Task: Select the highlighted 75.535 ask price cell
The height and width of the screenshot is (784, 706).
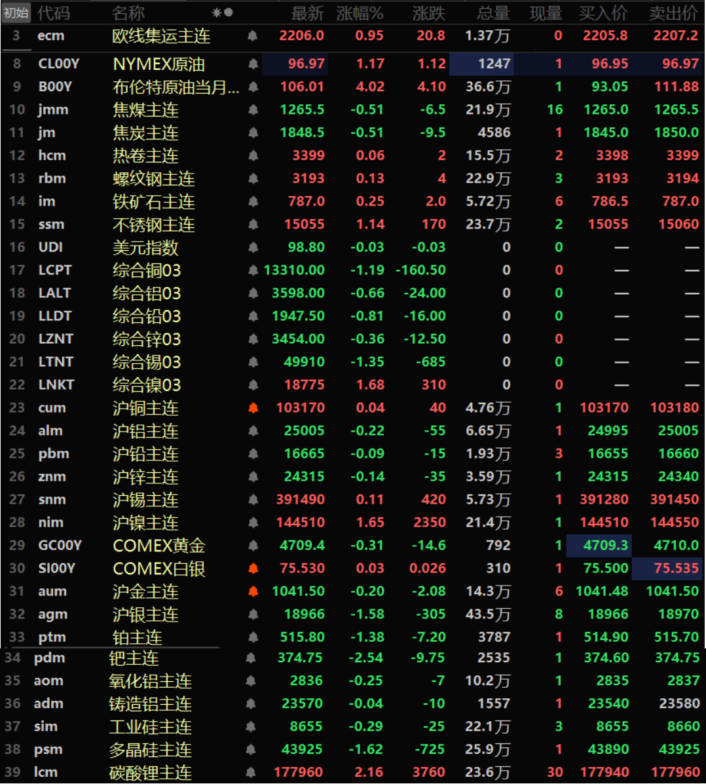Action: tap(667, 569)
